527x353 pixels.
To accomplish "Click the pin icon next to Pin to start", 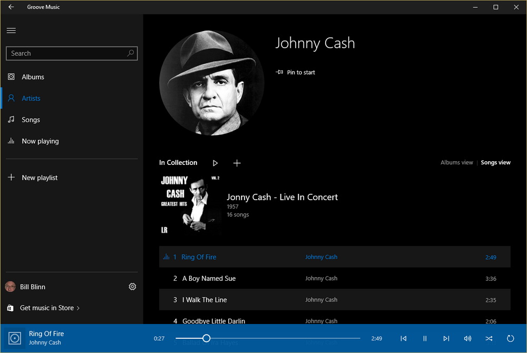I will [x=279, y=72].
